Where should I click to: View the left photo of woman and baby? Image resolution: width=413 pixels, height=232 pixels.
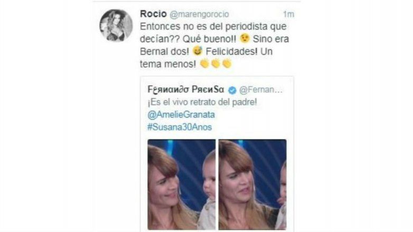click(x=182, y=185)
